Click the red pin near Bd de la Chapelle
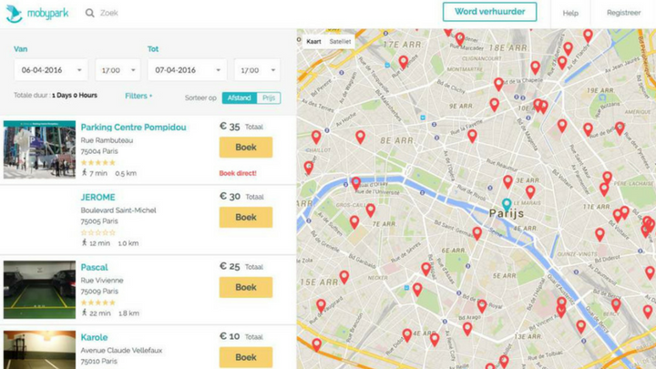Screen dimensions: 656x369 [498, 85]
